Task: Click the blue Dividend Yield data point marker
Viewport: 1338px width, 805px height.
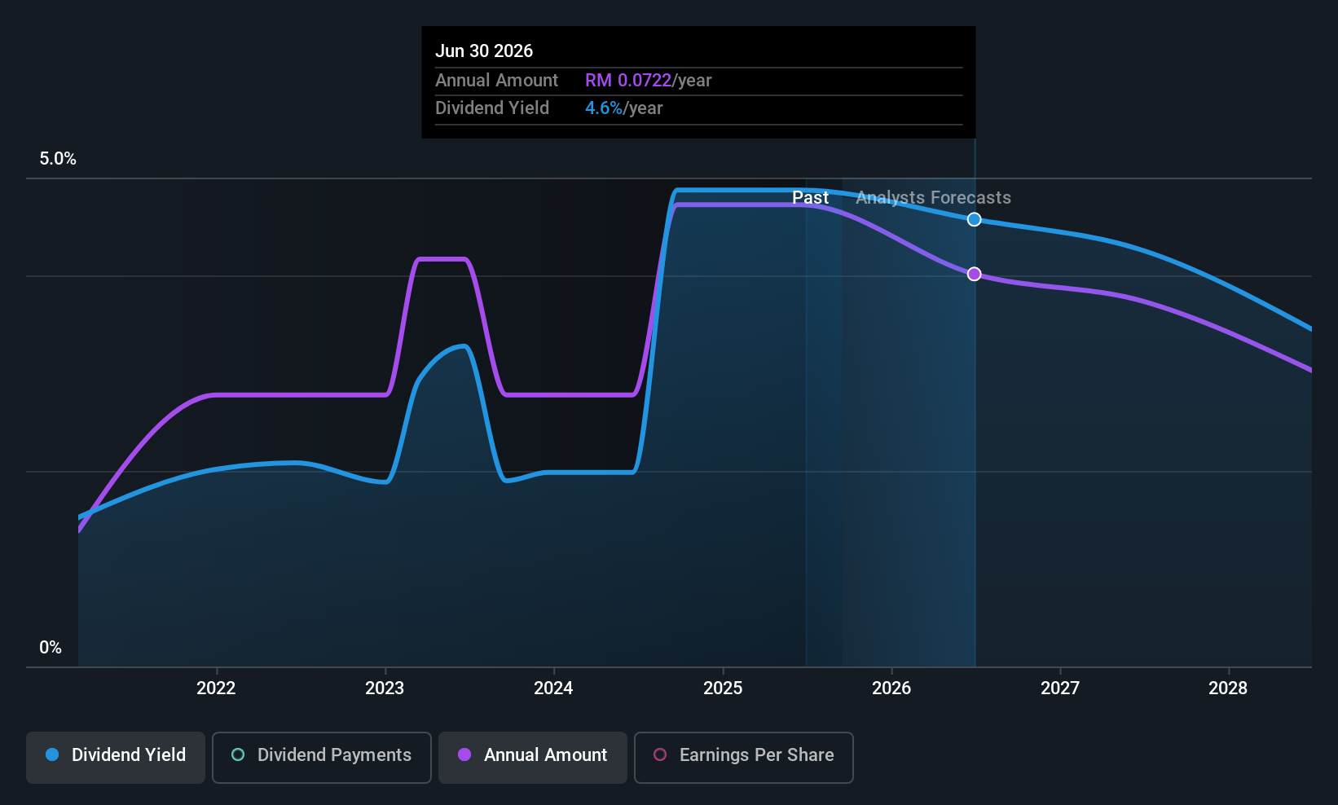Action: pyautogui.click(x=974, y=219)
